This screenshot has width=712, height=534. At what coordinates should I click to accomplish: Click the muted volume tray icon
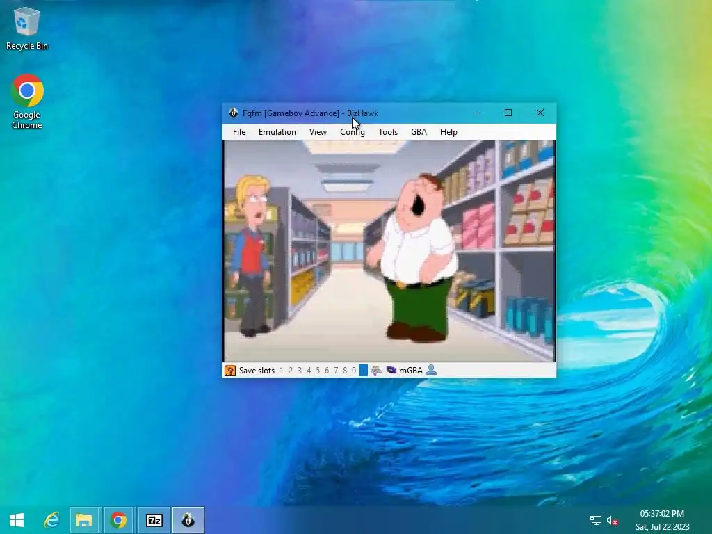(x=612, y=520)
